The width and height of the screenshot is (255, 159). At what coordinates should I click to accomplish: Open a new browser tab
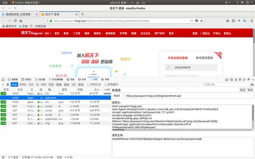pos(83,14)
